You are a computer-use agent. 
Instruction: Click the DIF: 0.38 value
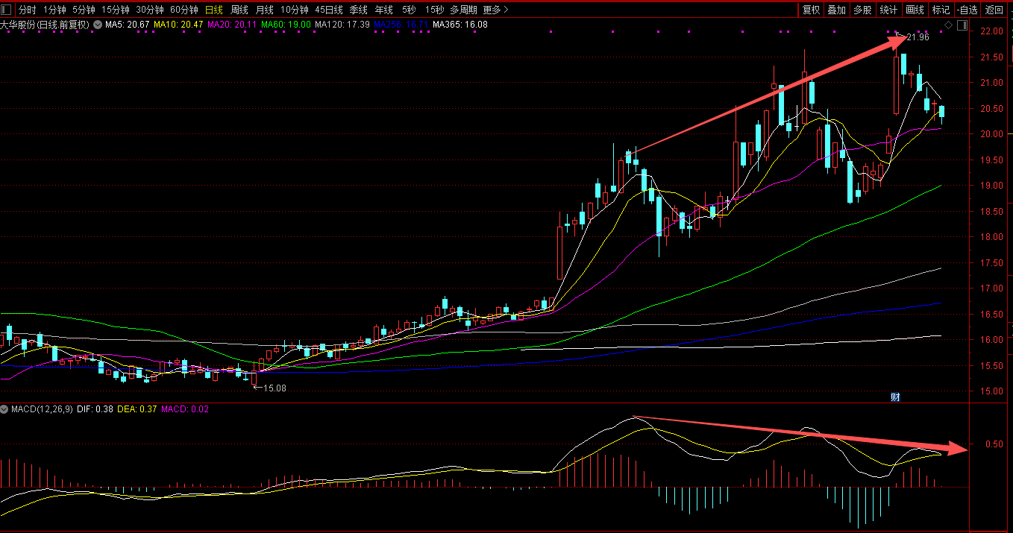coord(95,409)
